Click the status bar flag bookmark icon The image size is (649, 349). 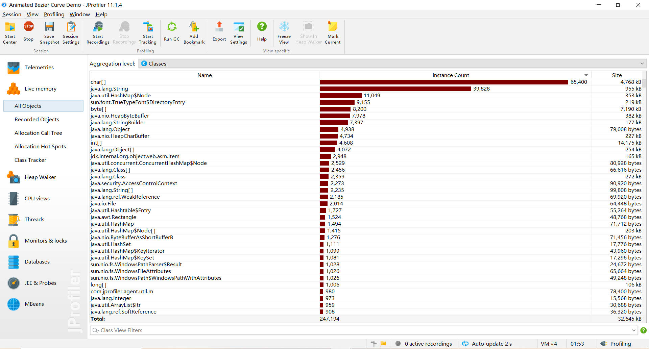(x=383, y=344)
